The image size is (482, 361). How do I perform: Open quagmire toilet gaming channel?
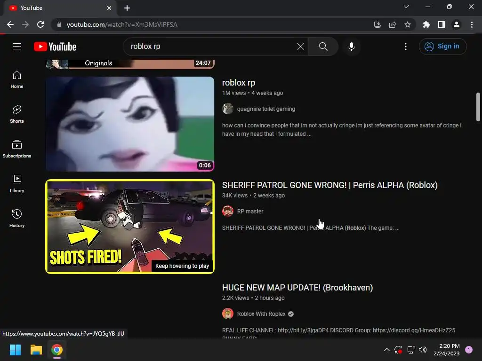click(266, 109)
